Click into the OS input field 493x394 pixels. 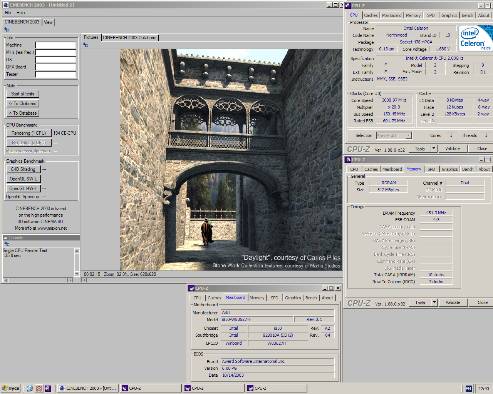56,60
